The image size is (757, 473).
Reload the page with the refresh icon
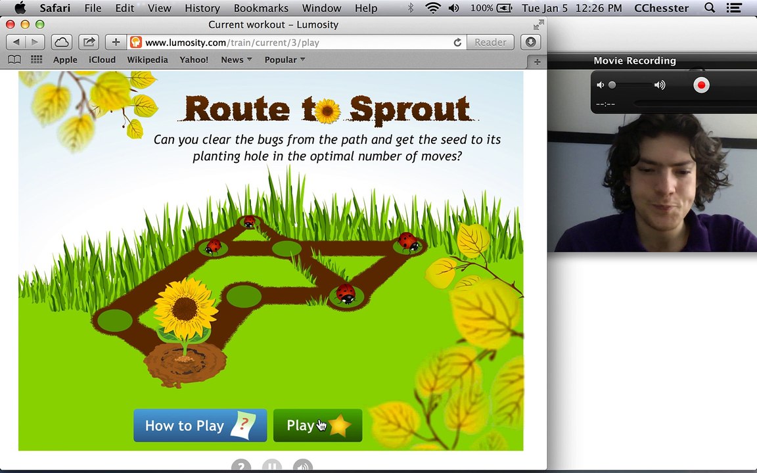[x=457, y=43]
